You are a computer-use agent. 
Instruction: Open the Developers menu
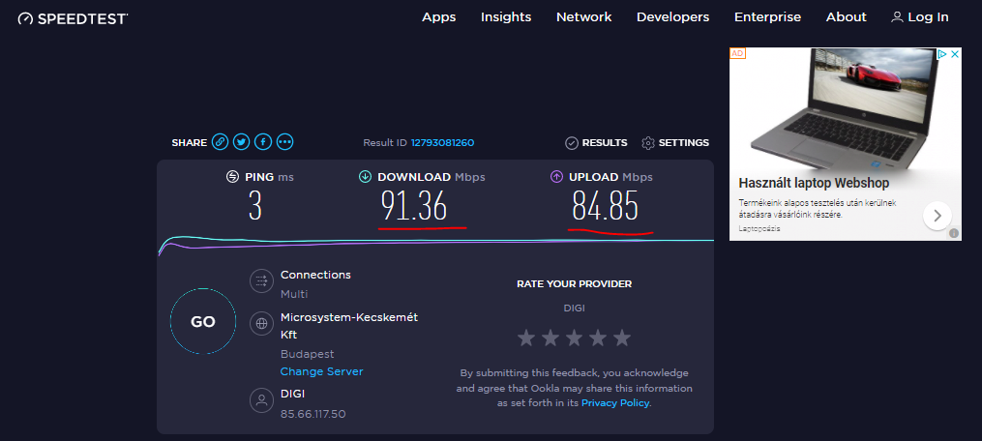672,17
